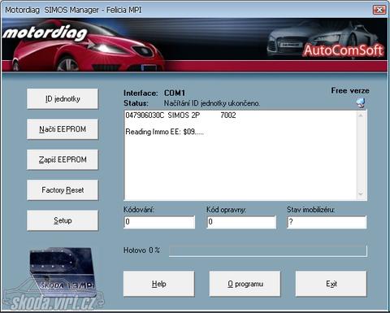Open the Setup dialog
Viewport: 390px width, 313px height.
[x=63, y=220]
